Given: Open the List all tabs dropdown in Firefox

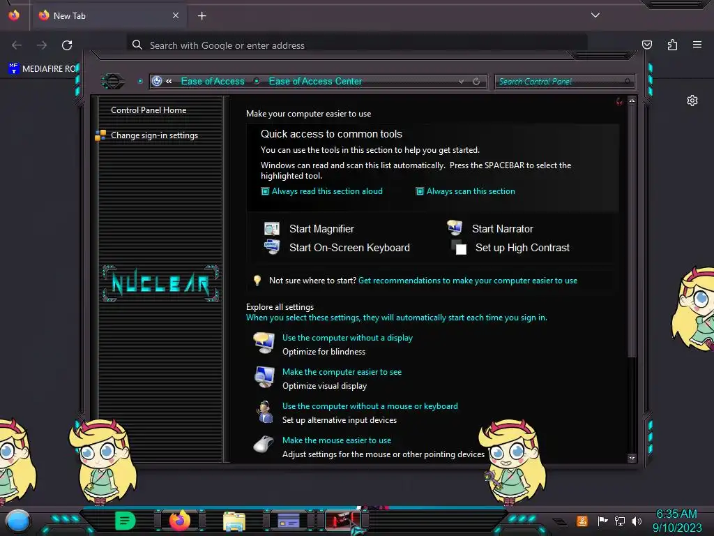Looking at the screenshot, I should [x=595, y=15].
